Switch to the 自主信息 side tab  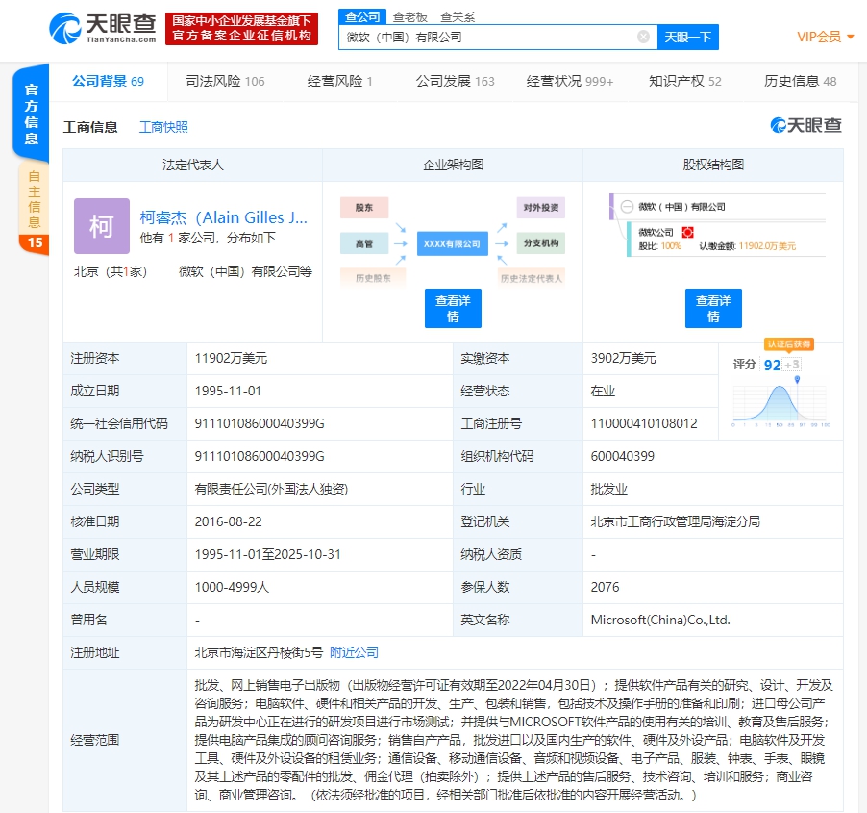coord(35,198)
